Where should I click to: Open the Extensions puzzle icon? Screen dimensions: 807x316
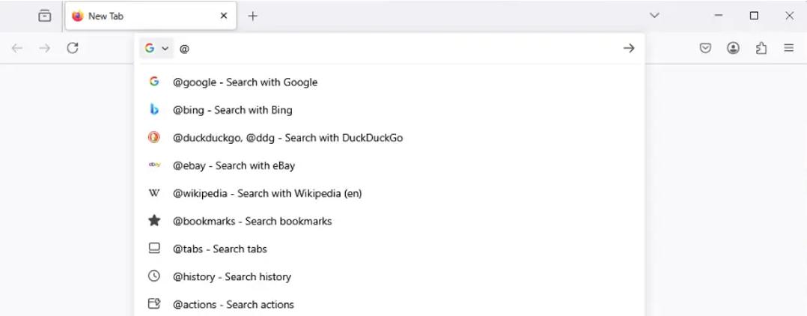point(761,48)
